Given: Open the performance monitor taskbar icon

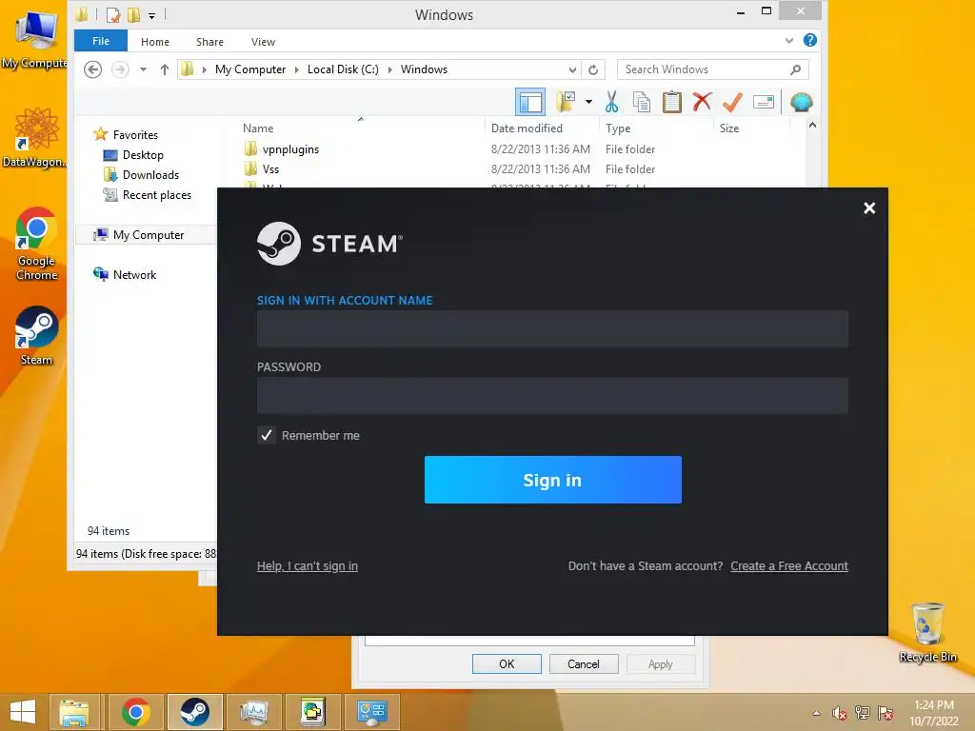Looking at the screenshot, I should (x=253, y=712).
